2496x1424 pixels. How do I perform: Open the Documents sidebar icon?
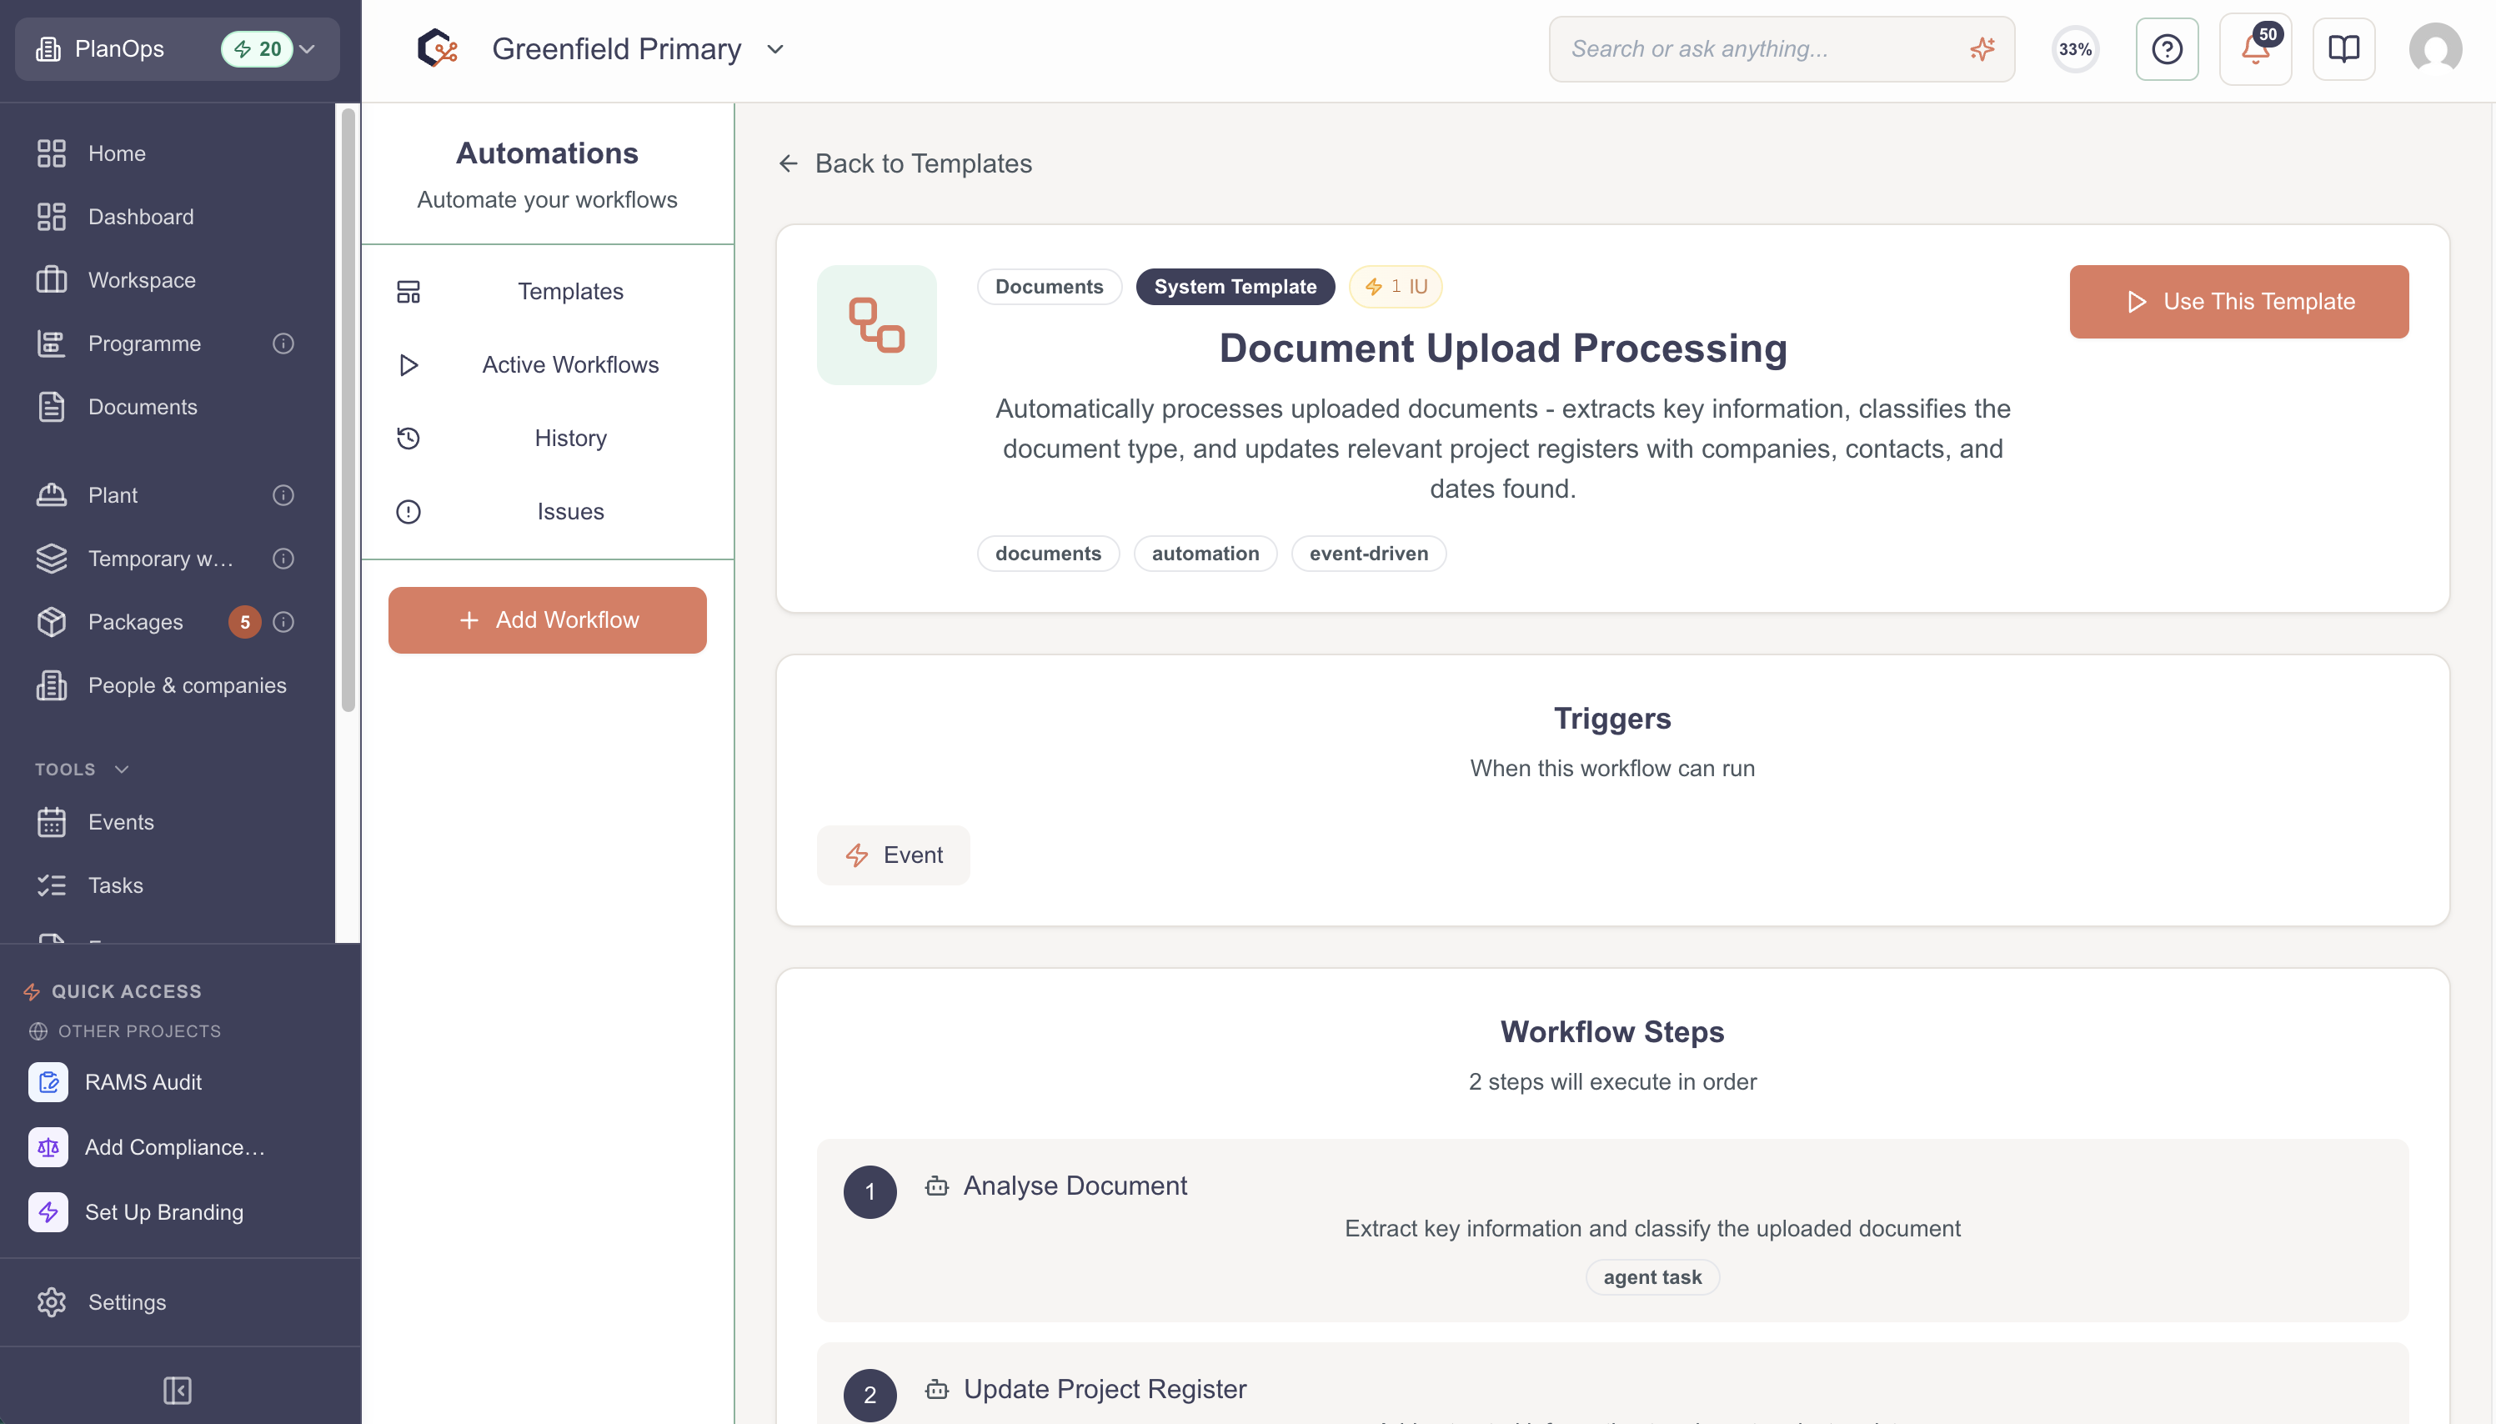pyautogui.click(x=51, y=407)
